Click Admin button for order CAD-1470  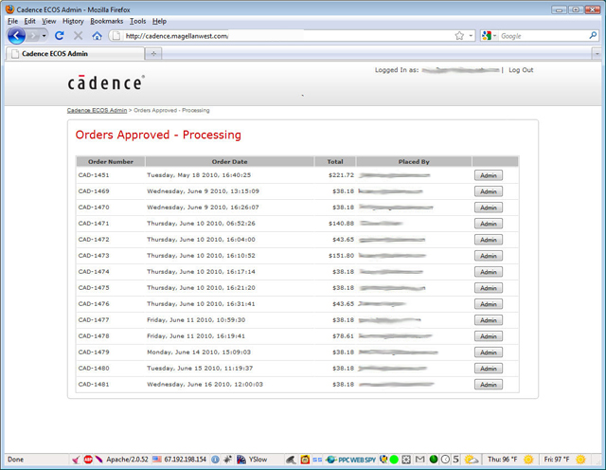point(489,208)
